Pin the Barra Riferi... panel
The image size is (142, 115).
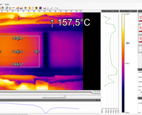tap(133, 11)
